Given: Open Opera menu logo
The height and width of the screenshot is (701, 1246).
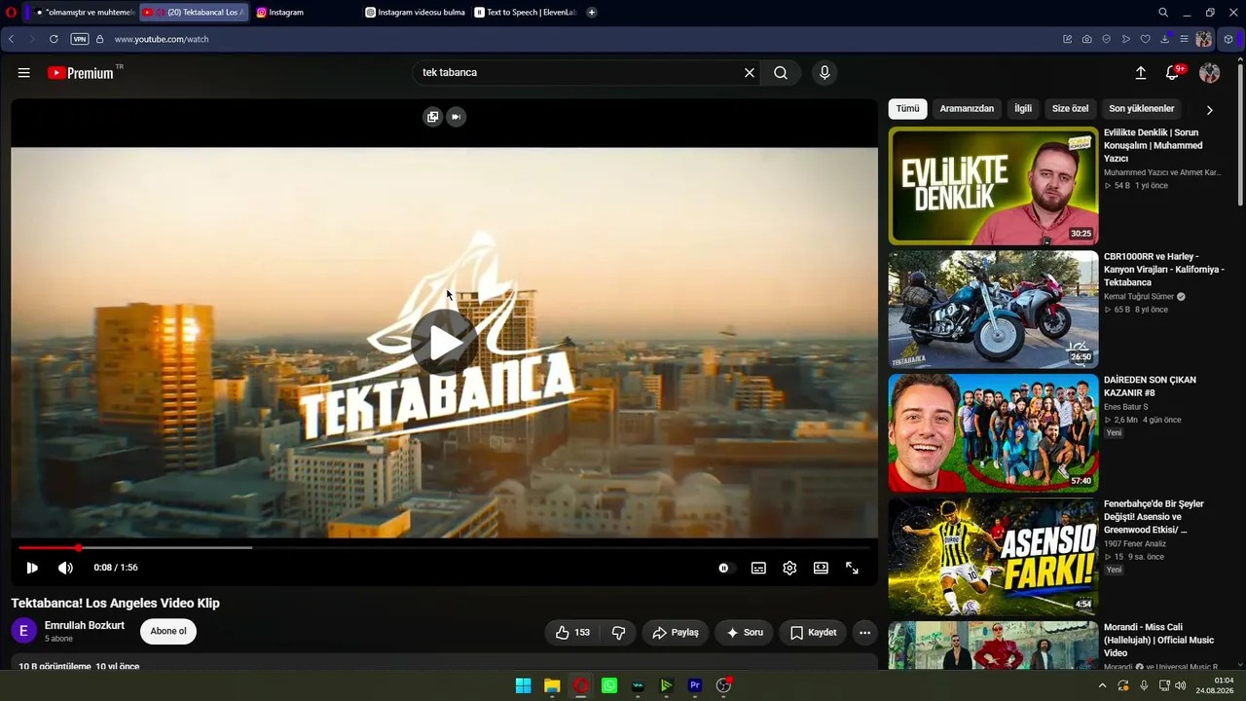Looking at the screenshot, I should (11, 13).
